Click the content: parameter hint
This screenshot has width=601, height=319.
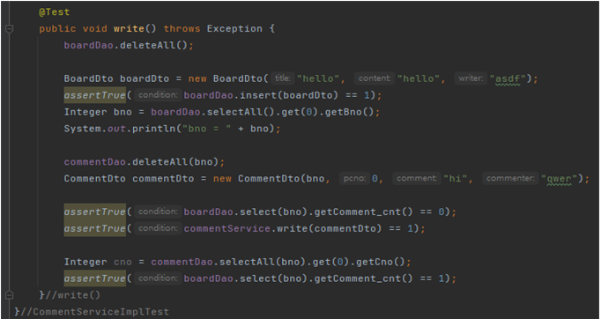[375, 78]
